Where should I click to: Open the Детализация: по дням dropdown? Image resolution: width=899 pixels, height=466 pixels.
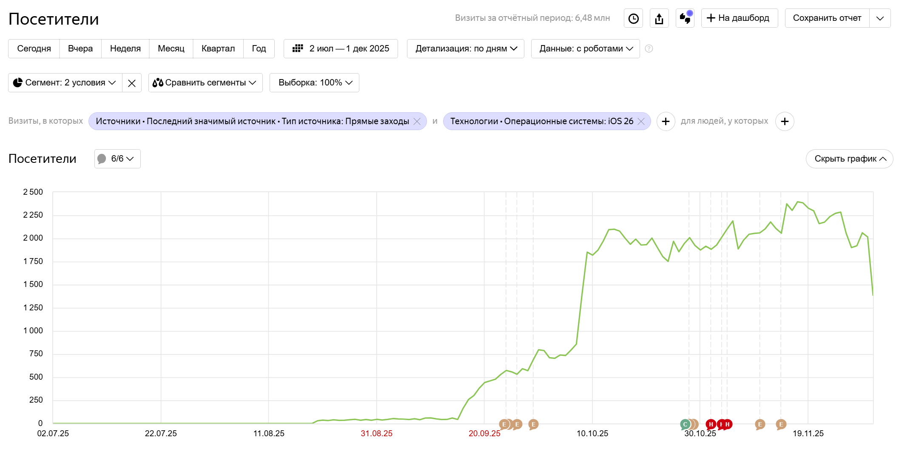pos(466,48)
